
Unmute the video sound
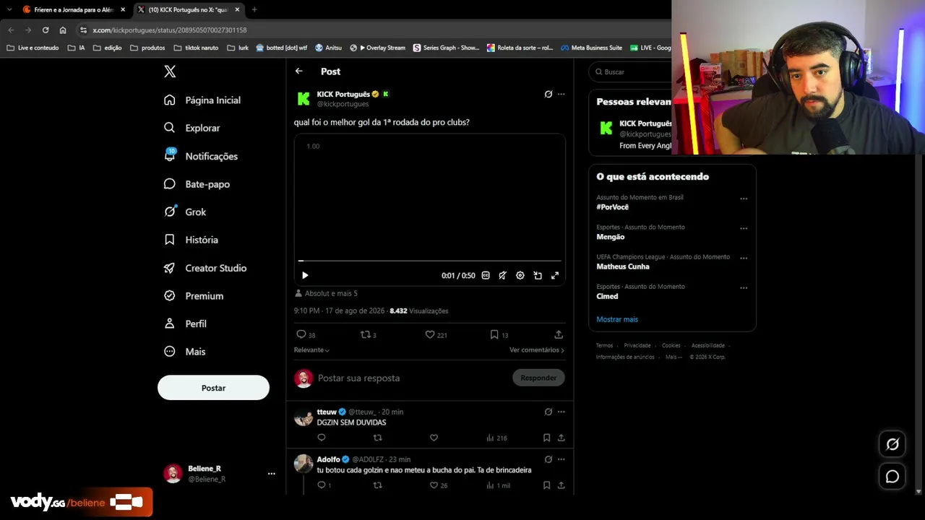pos(503,275)
